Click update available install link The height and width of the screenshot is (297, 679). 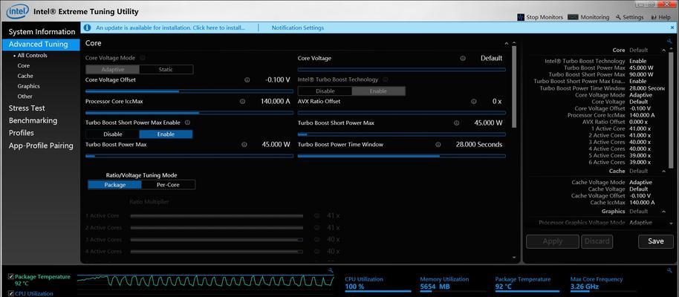[x=170, y=27]
